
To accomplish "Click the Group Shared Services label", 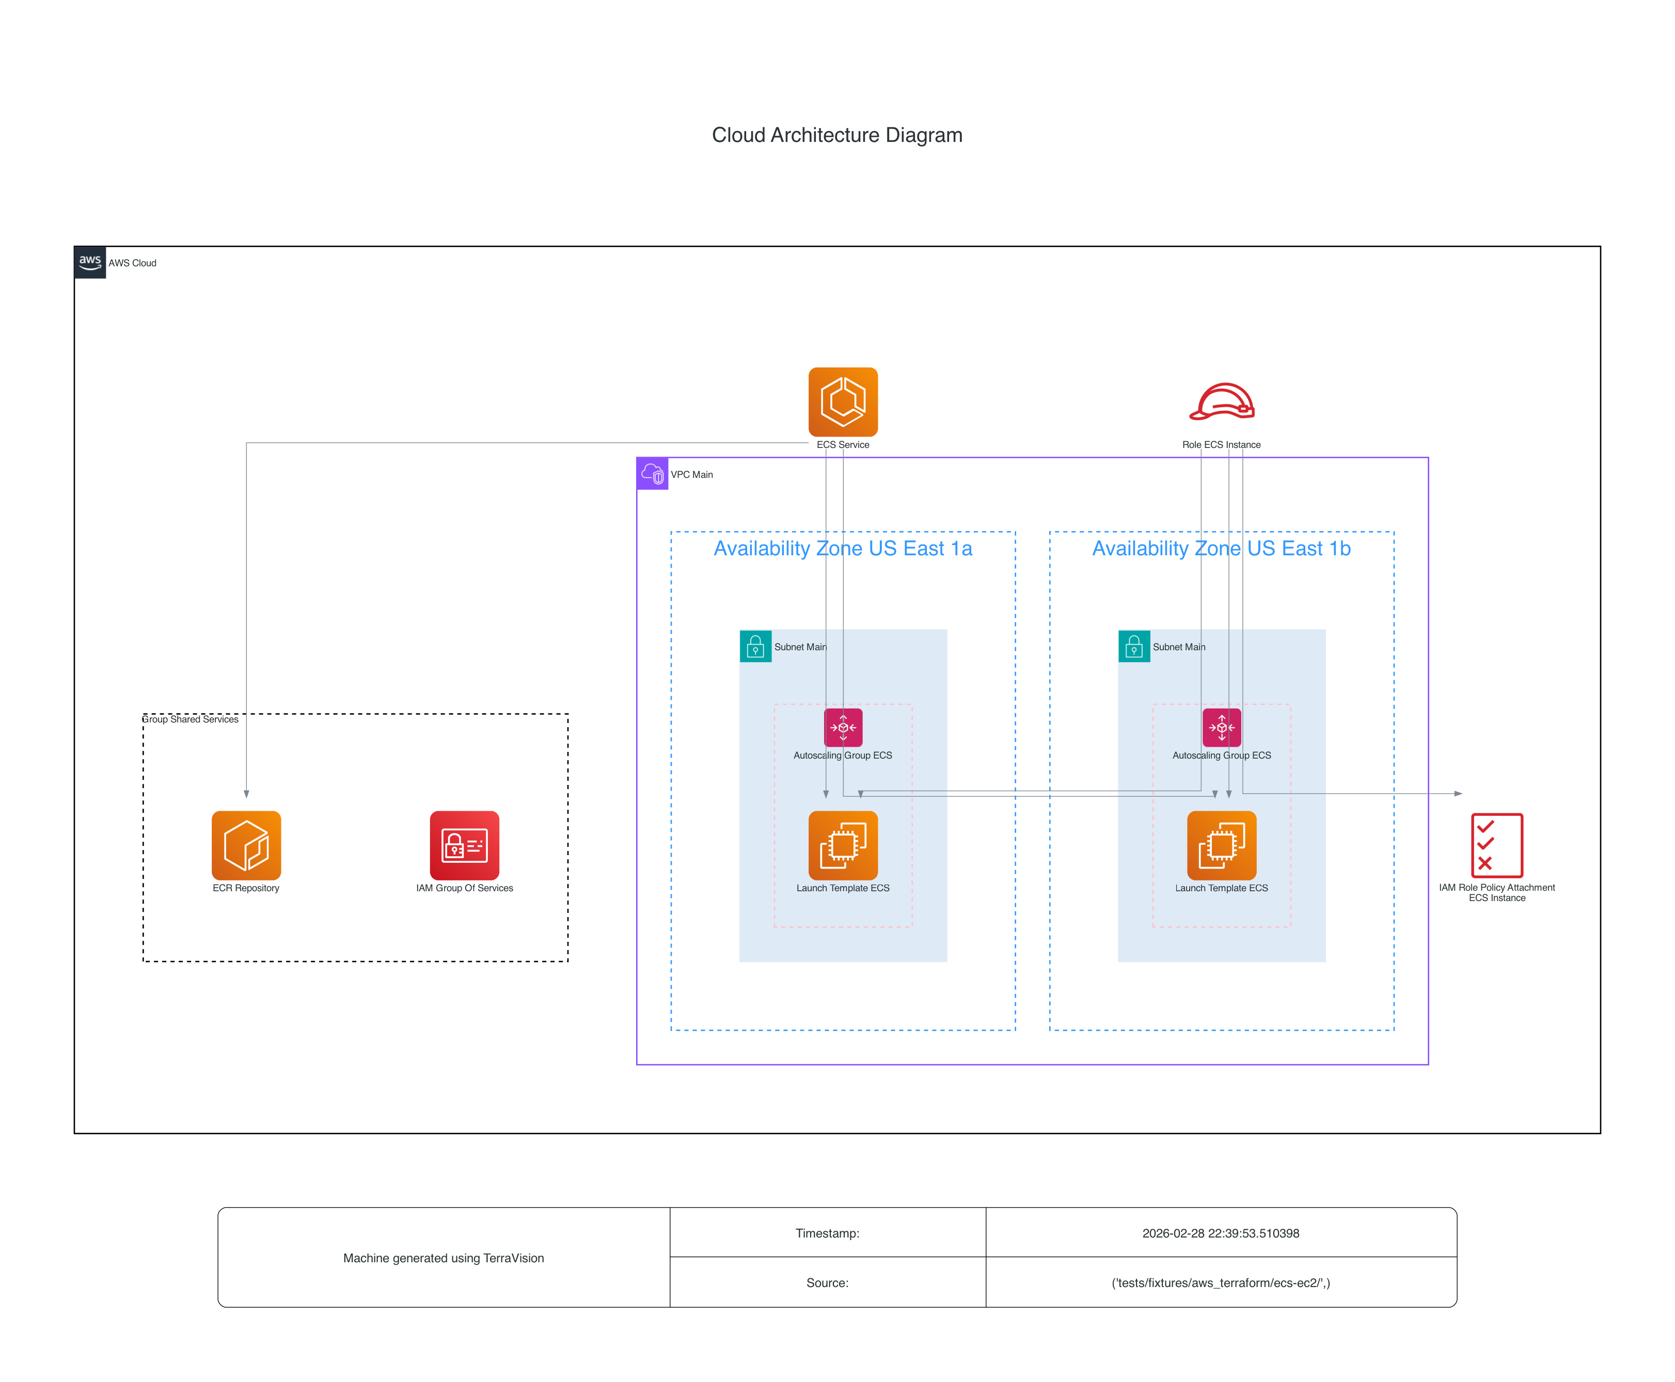I will 191,719.
